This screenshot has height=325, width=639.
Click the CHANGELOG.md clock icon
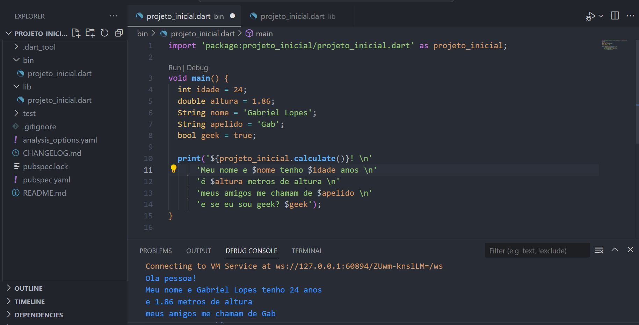(16, 153)
